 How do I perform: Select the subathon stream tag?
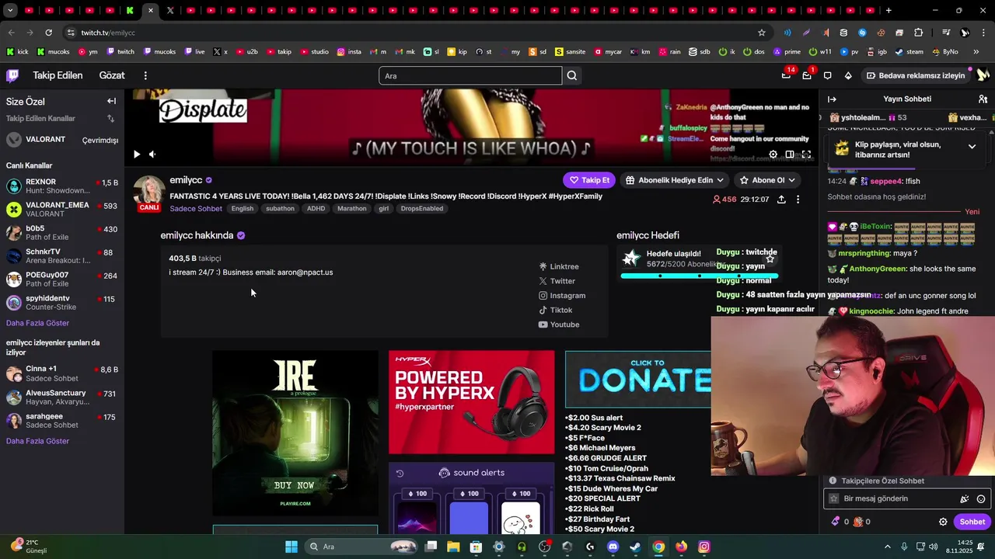pos(280,209)
